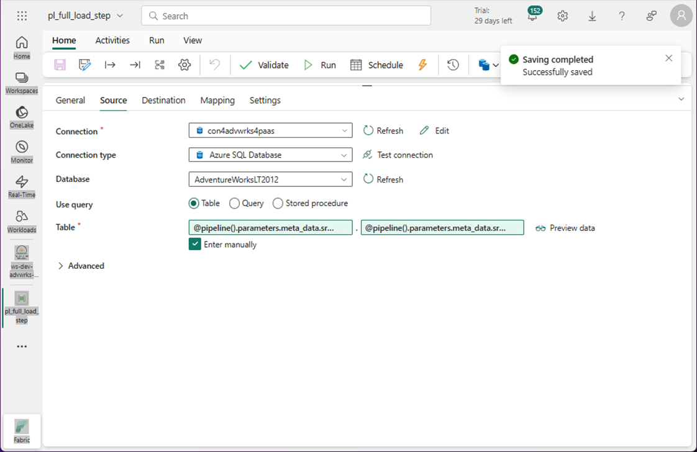This screenshot has height=452, width=697.
Task: Click the Test connection button
Action: click(398, 155)
